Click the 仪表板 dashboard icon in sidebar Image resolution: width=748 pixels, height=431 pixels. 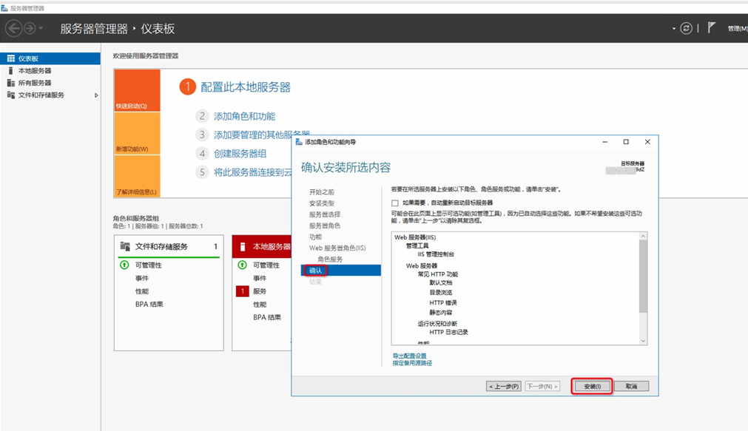pyautogui.click(x=10, y=58)
